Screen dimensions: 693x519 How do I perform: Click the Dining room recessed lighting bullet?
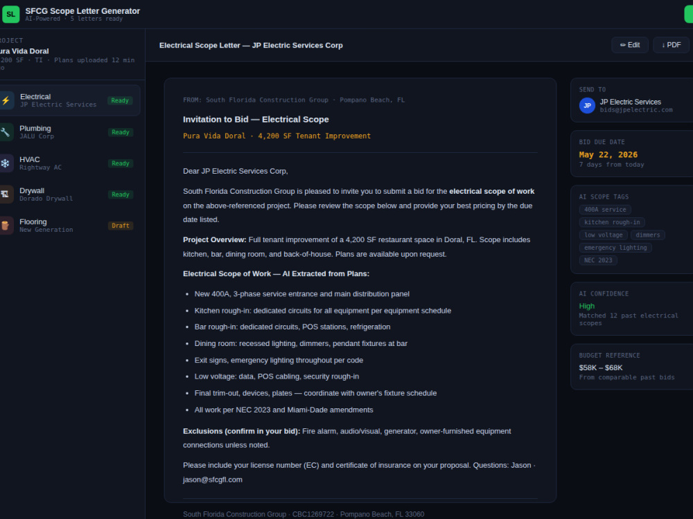coord(301,344)
